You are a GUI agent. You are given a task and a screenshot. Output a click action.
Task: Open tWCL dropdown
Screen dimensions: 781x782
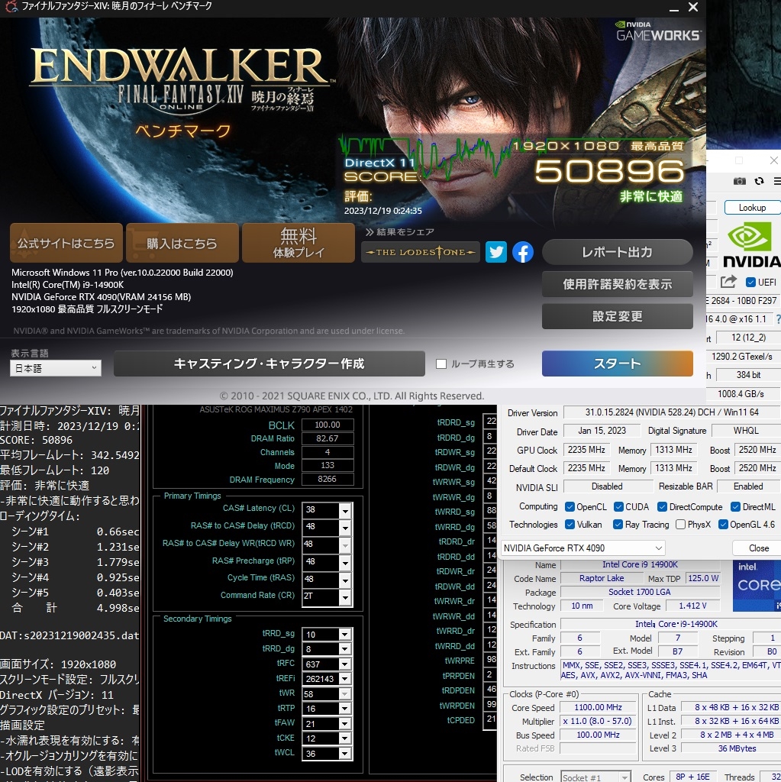(x=344, y=754)
